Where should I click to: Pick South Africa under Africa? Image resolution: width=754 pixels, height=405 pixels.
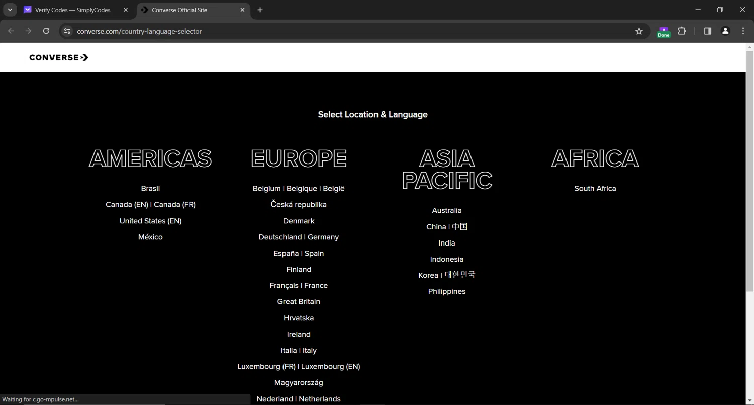(595, 189)
